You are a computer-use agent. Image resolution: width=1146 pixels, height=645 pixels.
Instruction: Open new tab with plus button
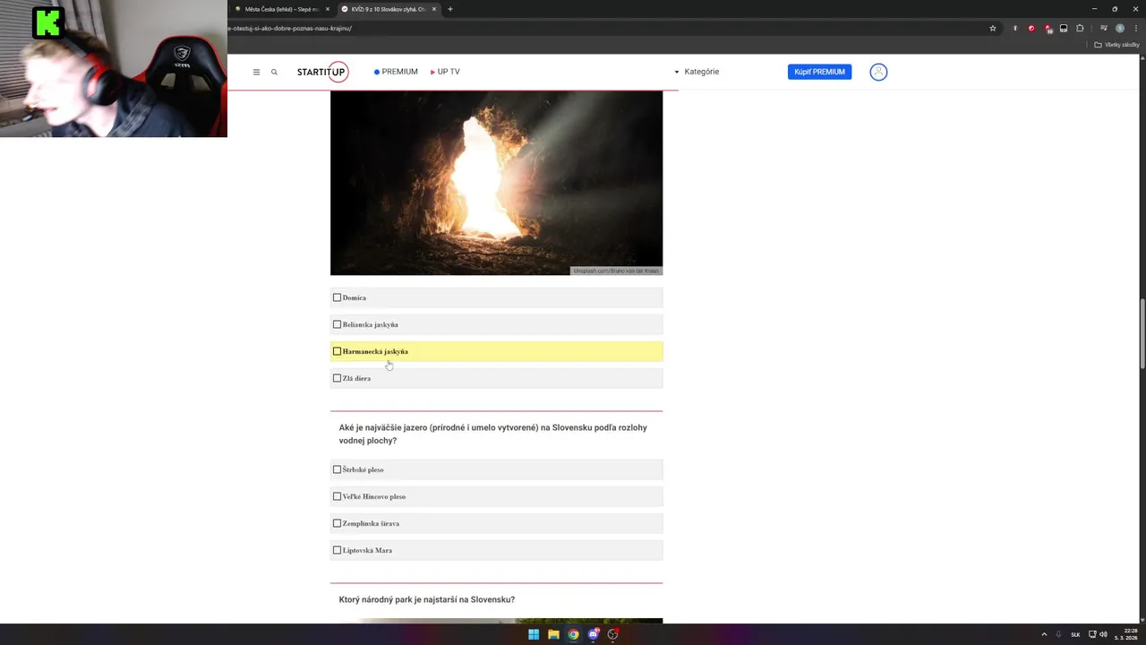tap(449, 9)
